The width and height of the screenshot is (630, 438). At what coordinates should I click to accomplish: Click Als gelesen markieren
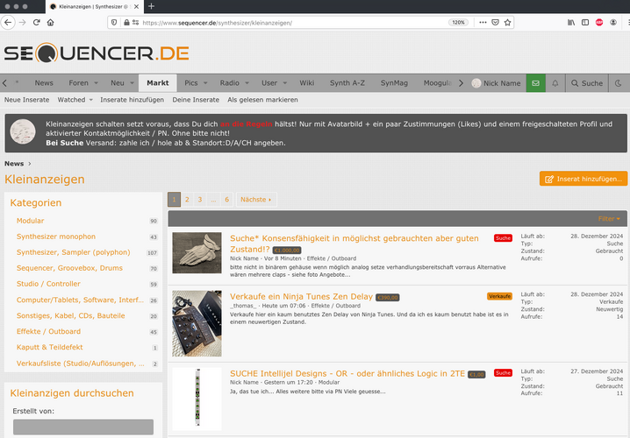pos(262,100)
